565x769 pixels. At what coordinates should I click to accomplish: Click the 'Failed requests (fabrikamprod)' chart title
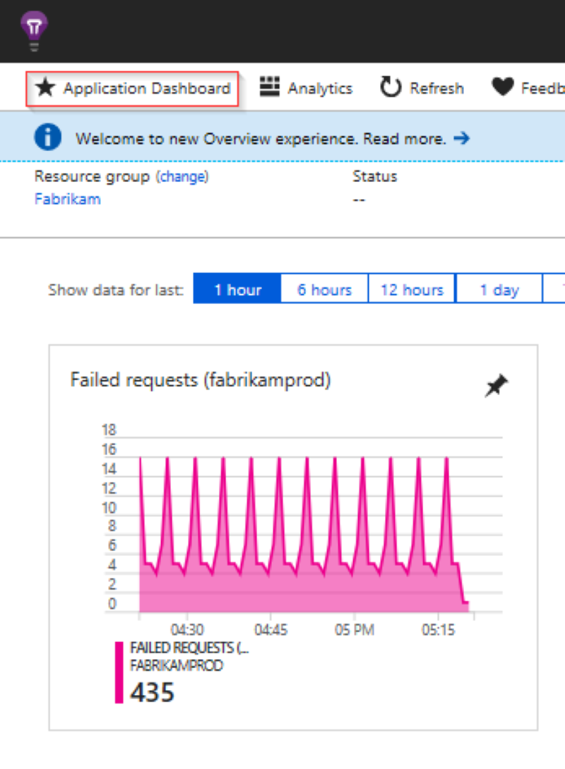click(201, 380)
